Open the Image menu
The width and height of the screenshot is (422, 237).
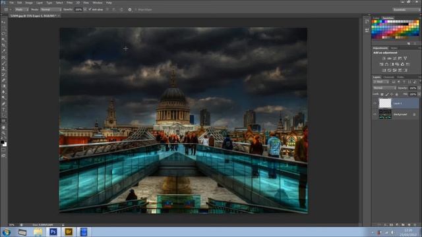tap(29, 3)
